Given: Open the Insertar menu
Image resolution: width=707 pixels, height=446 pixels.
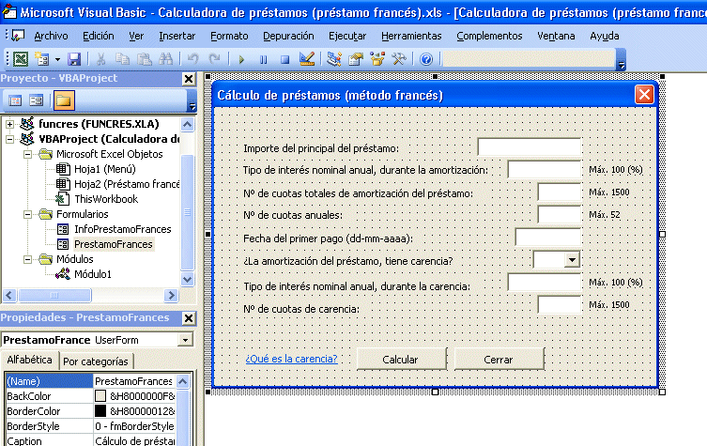Looking at the screenshot, I should coord(177,36).
